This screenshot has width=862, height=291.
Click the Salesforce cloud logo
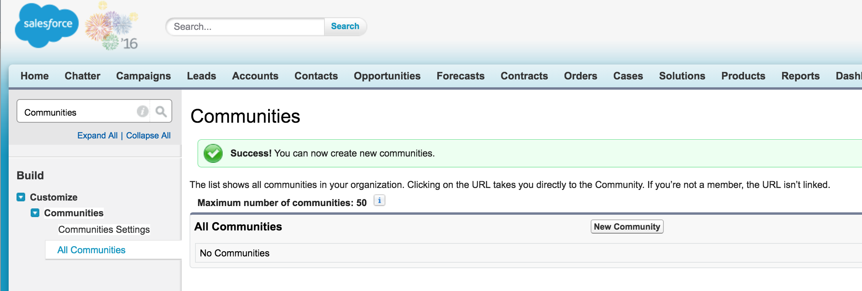tap(47, 25)
